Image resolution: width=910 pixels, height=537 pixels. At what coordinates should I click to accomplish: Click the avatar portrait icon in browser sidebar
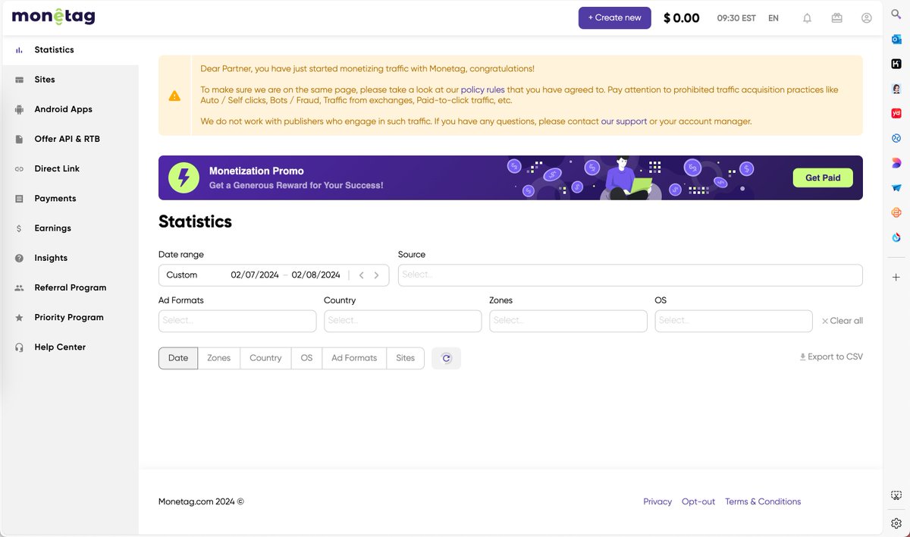(x=896, y=89)
